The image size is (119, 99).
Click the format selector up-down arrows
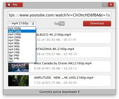[x=33, y=24]
